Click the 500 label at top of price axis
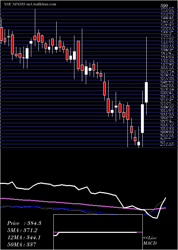The height and width of the screenshot is (250, 178). [x=165, y=6]
